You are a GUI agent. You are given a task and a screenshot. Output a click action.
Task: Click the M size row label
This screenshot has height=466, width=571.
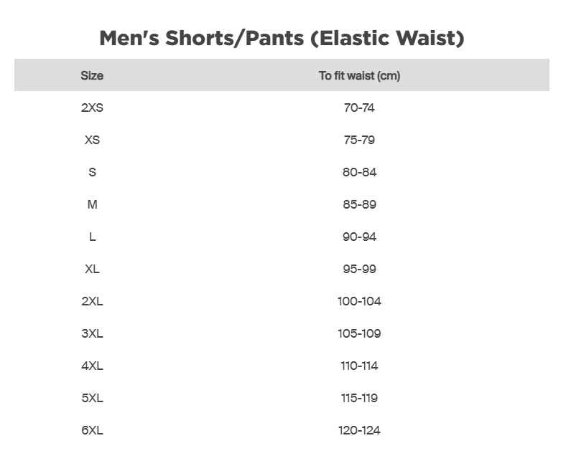(92, 204)
